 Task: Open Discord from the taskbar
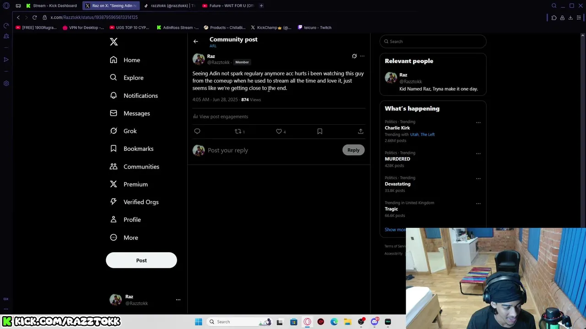374,322
